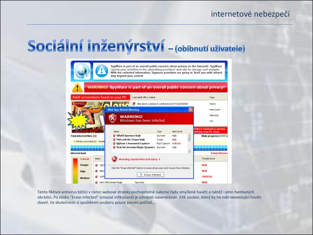Click Trojan type cell in dialog

160,139
